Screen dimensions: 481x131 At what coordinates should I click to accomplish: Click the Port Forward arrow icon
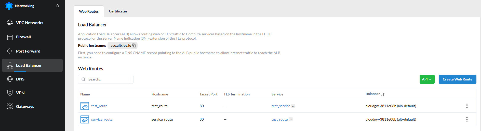(10, 51)
